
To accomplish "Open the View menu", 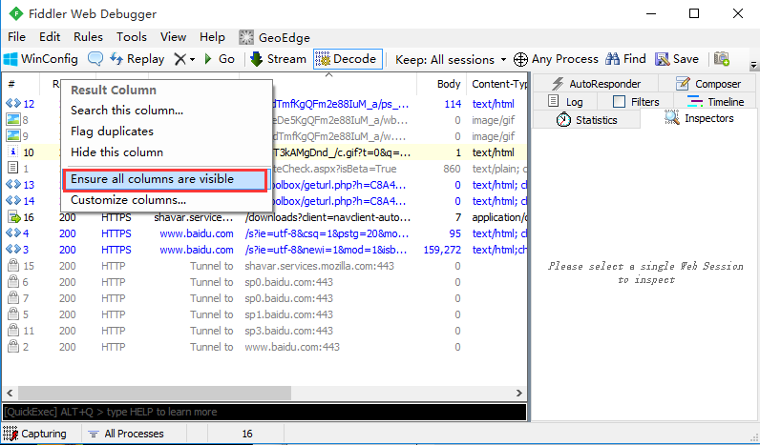I will 173,37.
